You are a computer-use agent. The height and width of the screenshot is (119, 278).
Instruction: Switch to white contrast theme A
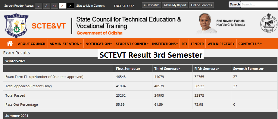[x=62, y=6]
